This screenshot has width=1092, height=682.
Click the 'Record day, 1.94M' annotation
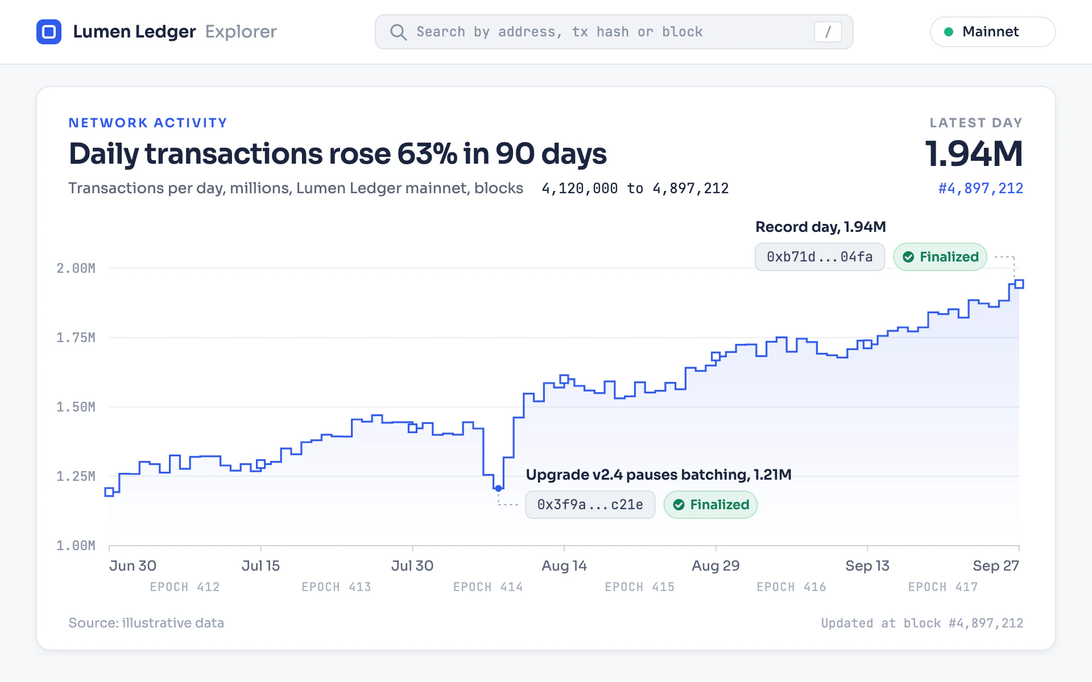point(821,227)
